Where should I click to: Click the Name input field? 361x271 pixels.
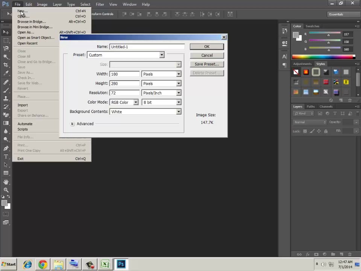coord(147,47)
